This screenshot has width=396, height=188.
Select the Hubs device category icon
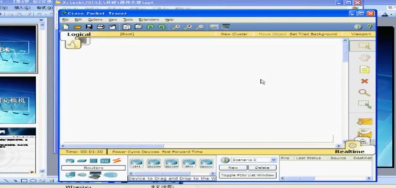tap(93, 161)
